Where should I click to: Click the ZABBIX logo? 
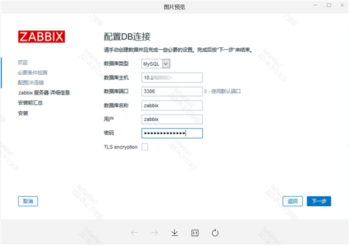(x=42, y=37)
